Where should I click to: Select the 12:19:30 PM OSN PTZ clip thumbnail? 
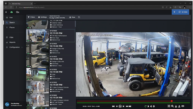[x=37, y=74]
